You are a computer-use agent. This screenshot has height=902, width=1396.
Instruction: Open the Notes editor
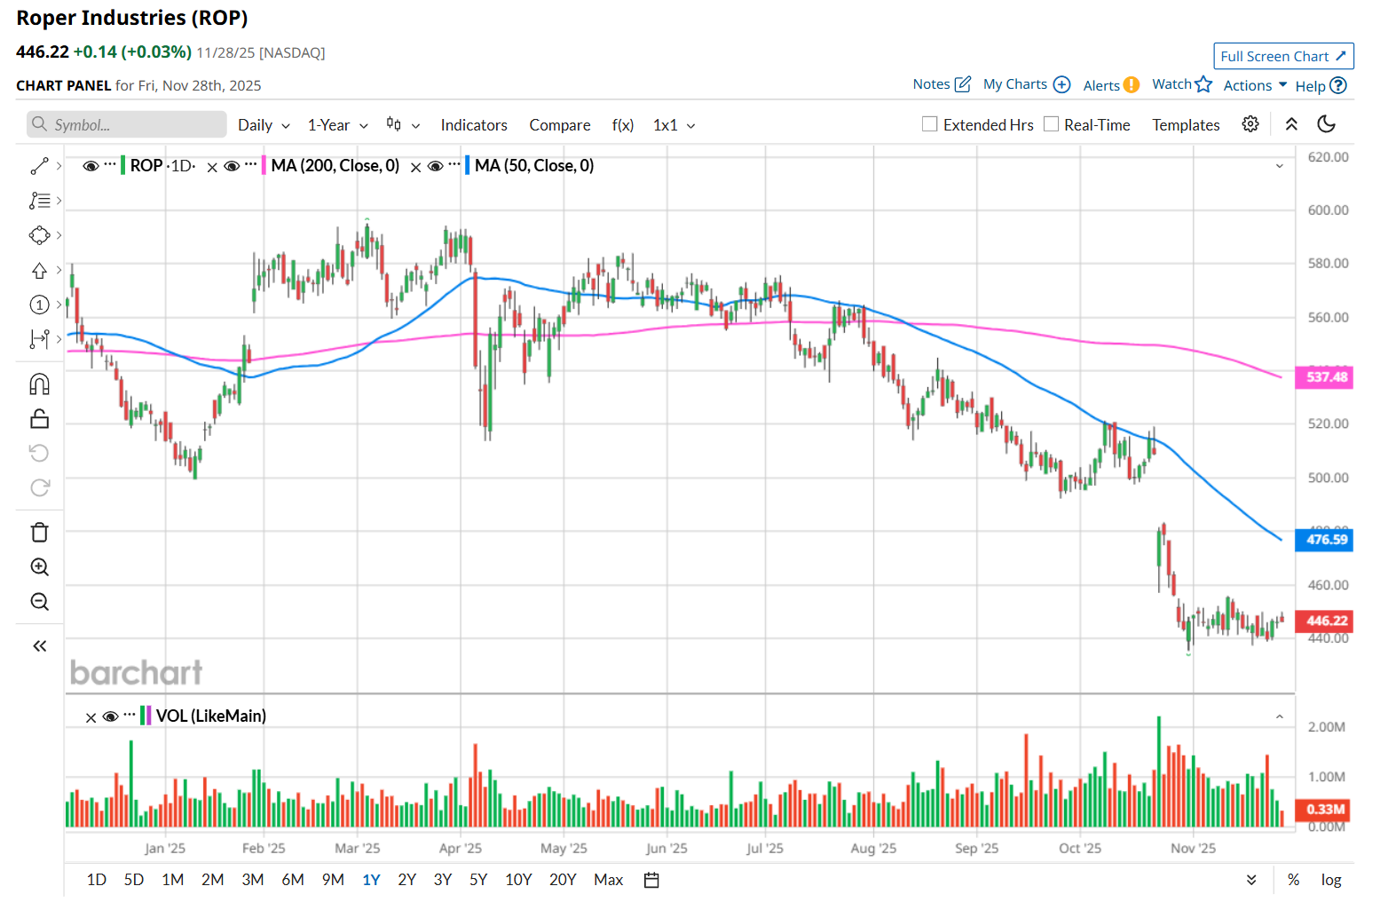[x=942, y=84]
